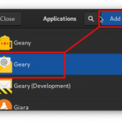Click empty area right of Giara
The width and height of the screenshot is (122, 122).
(75, 105)
